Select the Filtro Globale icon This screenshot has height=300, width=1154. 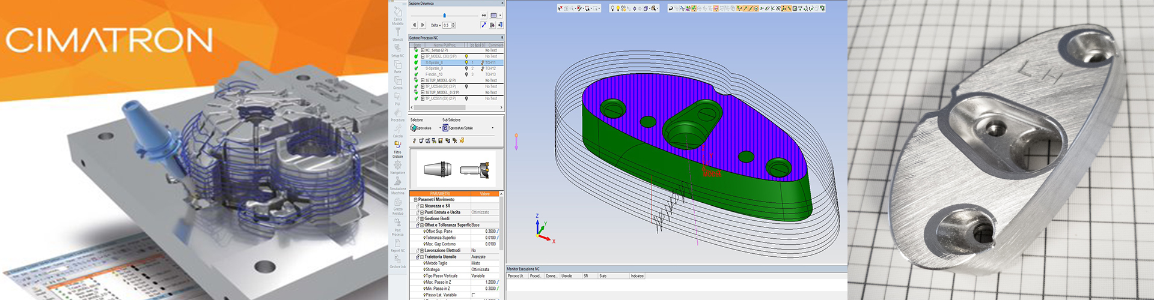398,144
